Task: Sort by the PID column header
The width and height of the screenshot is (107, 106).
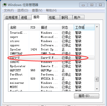Action: [34, 27]
